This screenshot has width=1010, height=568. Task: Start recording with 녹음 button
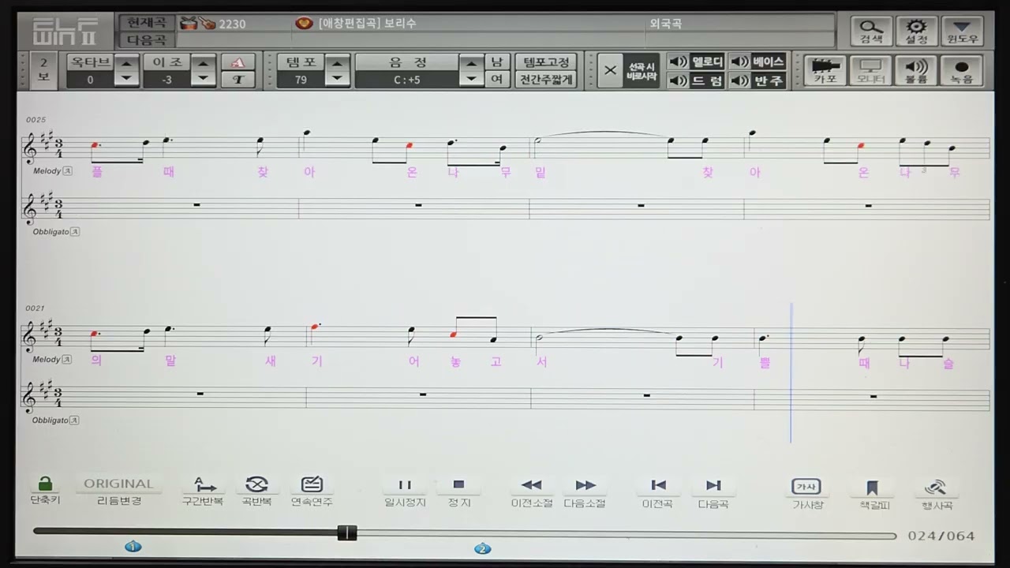pos(962,71)
